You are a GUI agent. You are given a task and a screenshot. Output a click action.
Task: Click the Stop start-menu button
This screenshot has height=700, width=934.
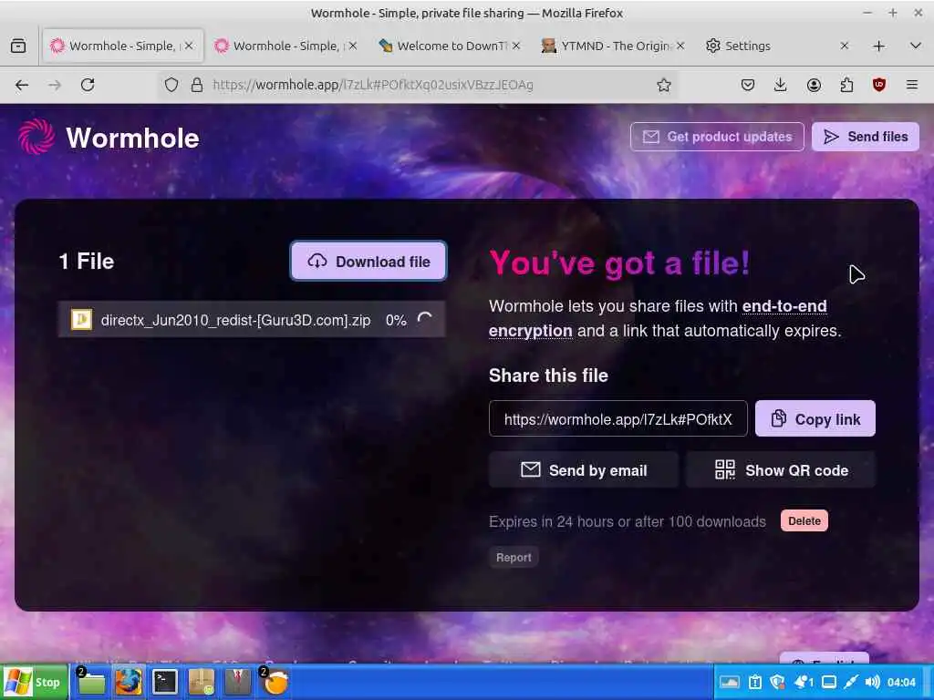34,682
